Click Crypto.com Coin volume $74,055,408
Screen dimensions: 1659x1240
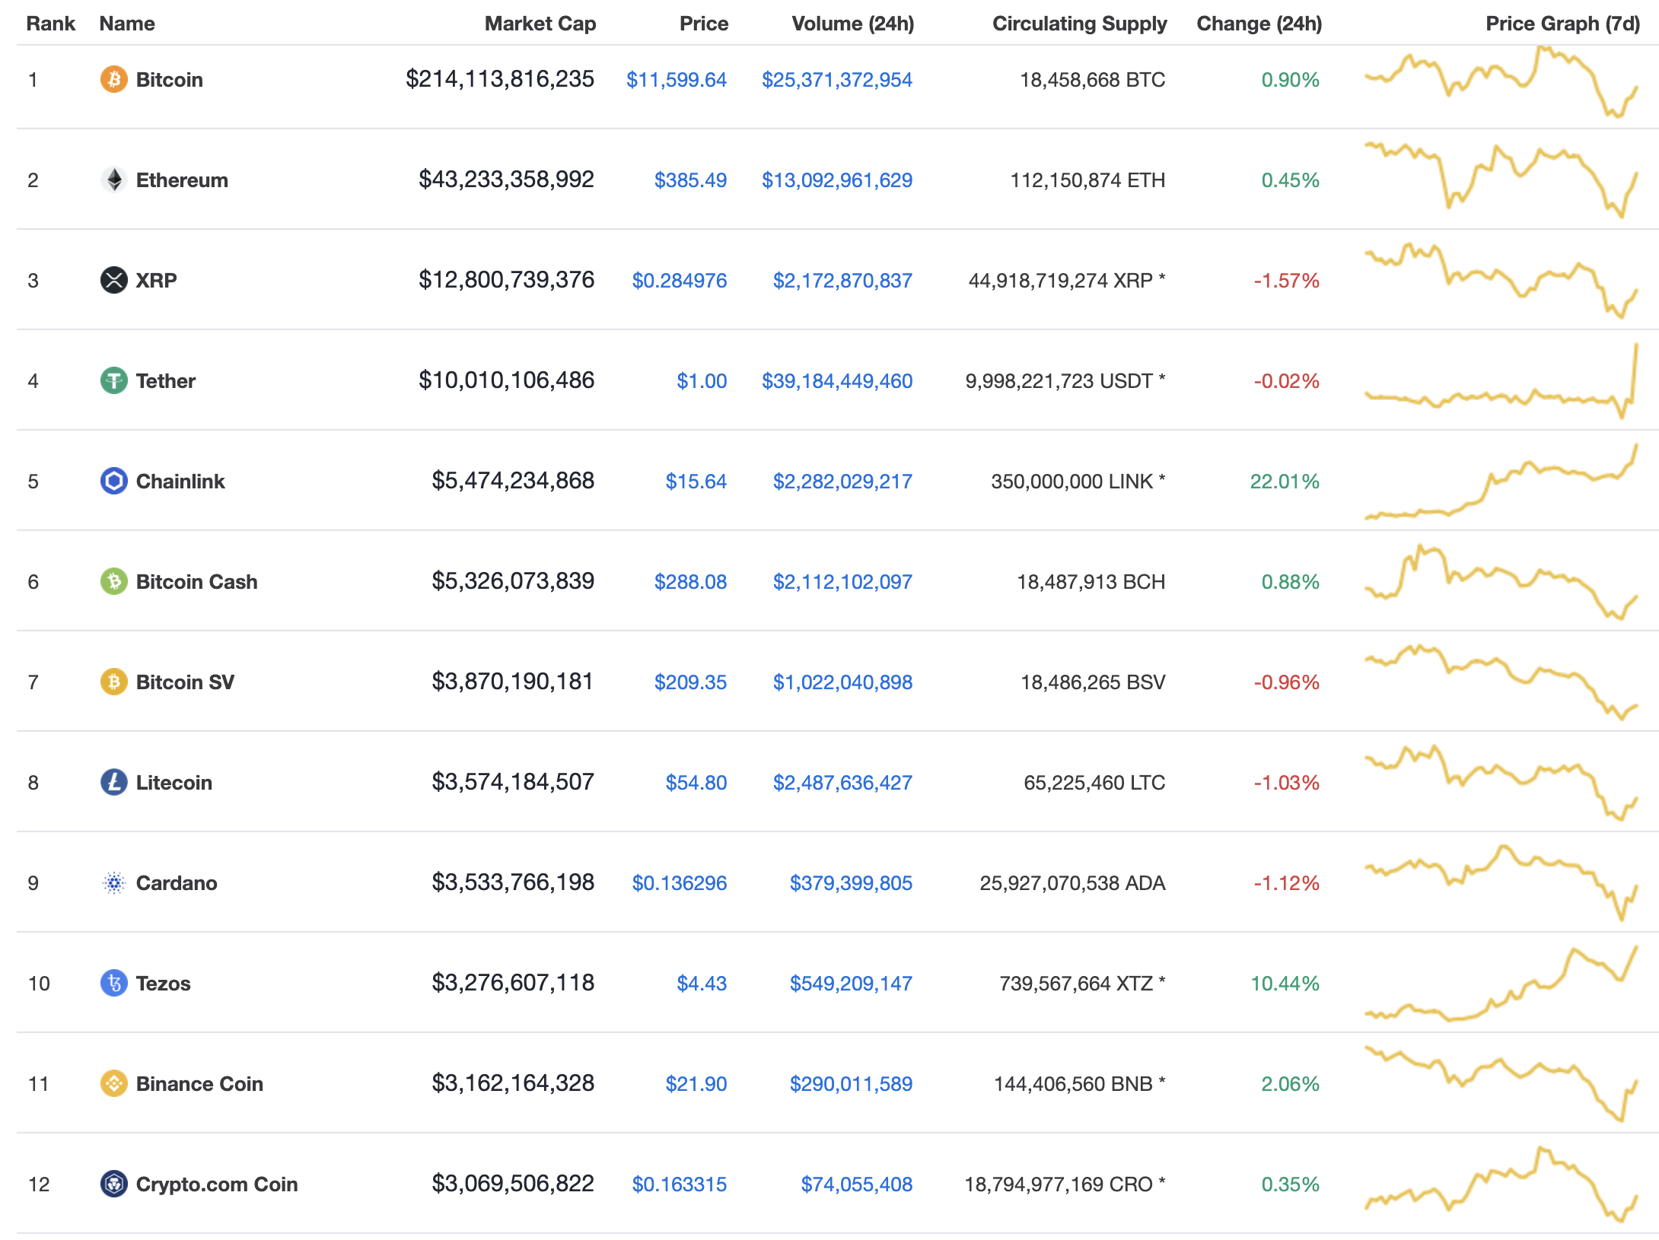tap(857, 1184)
